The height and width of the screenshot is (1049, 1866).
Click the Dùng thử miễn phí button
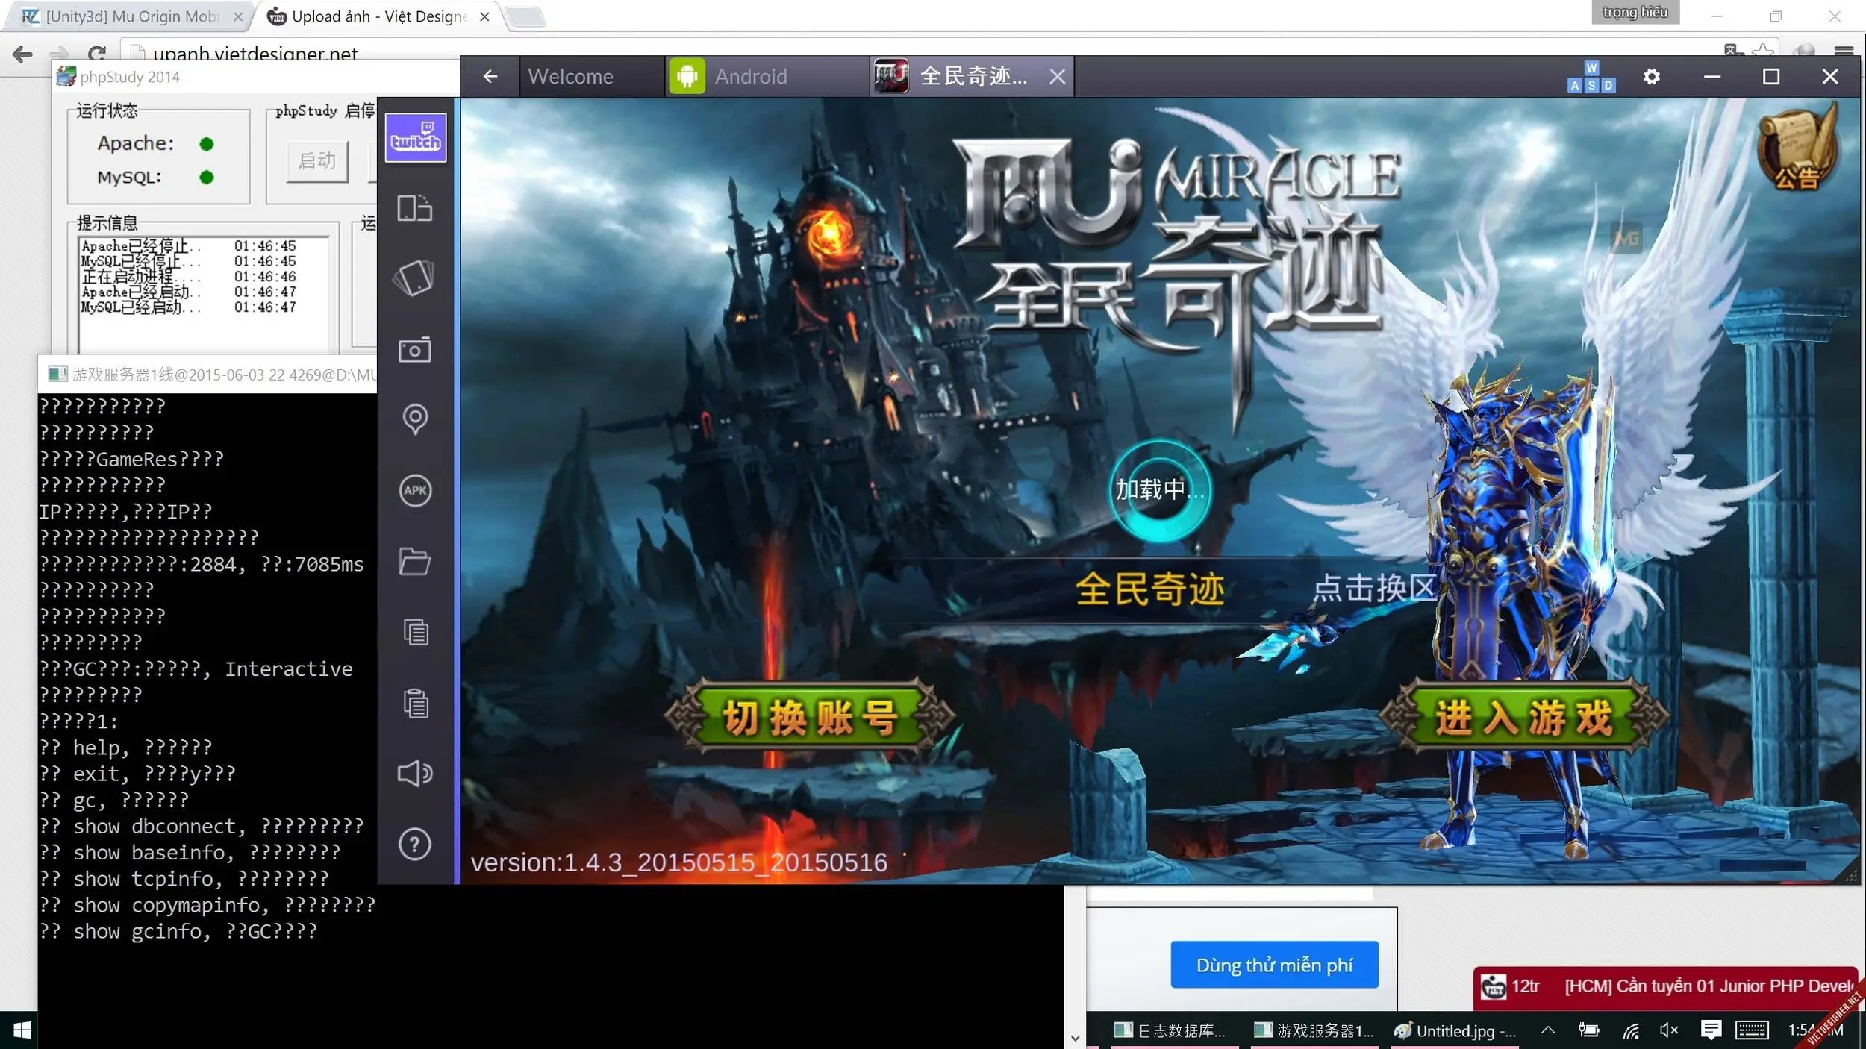click(x=1274, y=965)
